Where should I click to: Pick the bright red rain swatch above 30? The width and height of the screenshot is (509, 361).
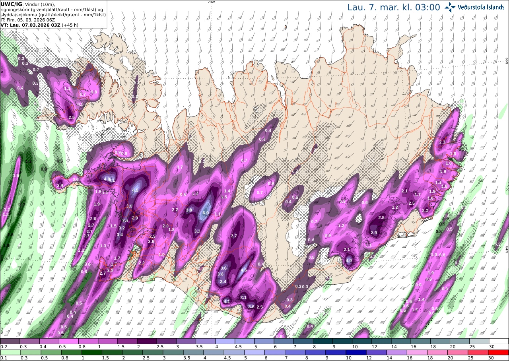[x=499, y=352]
